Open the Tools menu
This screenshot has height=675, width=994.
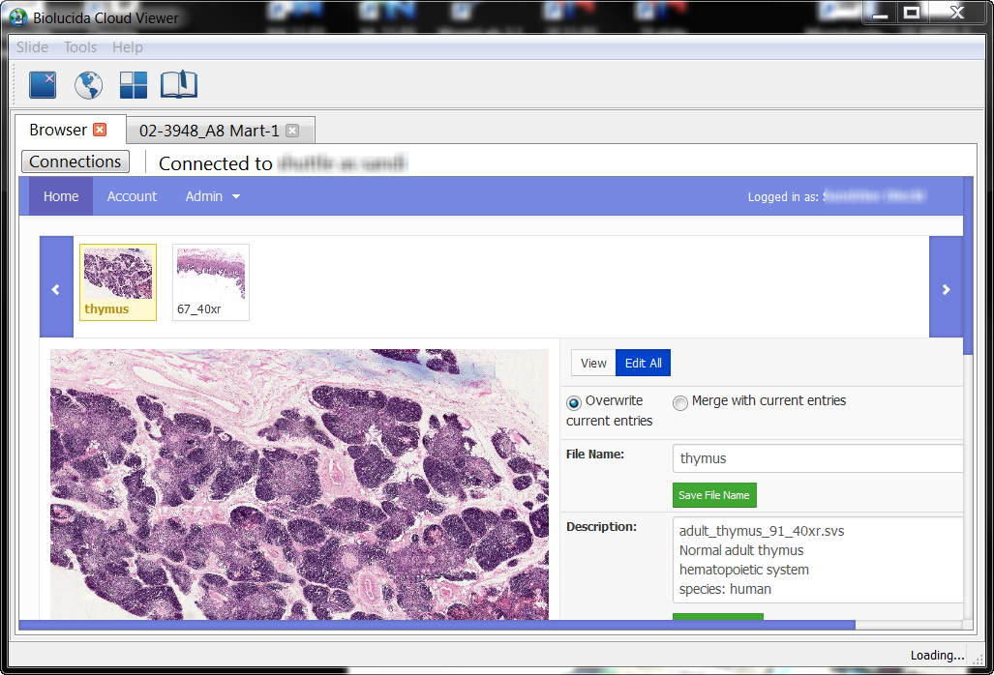[80, 47]
